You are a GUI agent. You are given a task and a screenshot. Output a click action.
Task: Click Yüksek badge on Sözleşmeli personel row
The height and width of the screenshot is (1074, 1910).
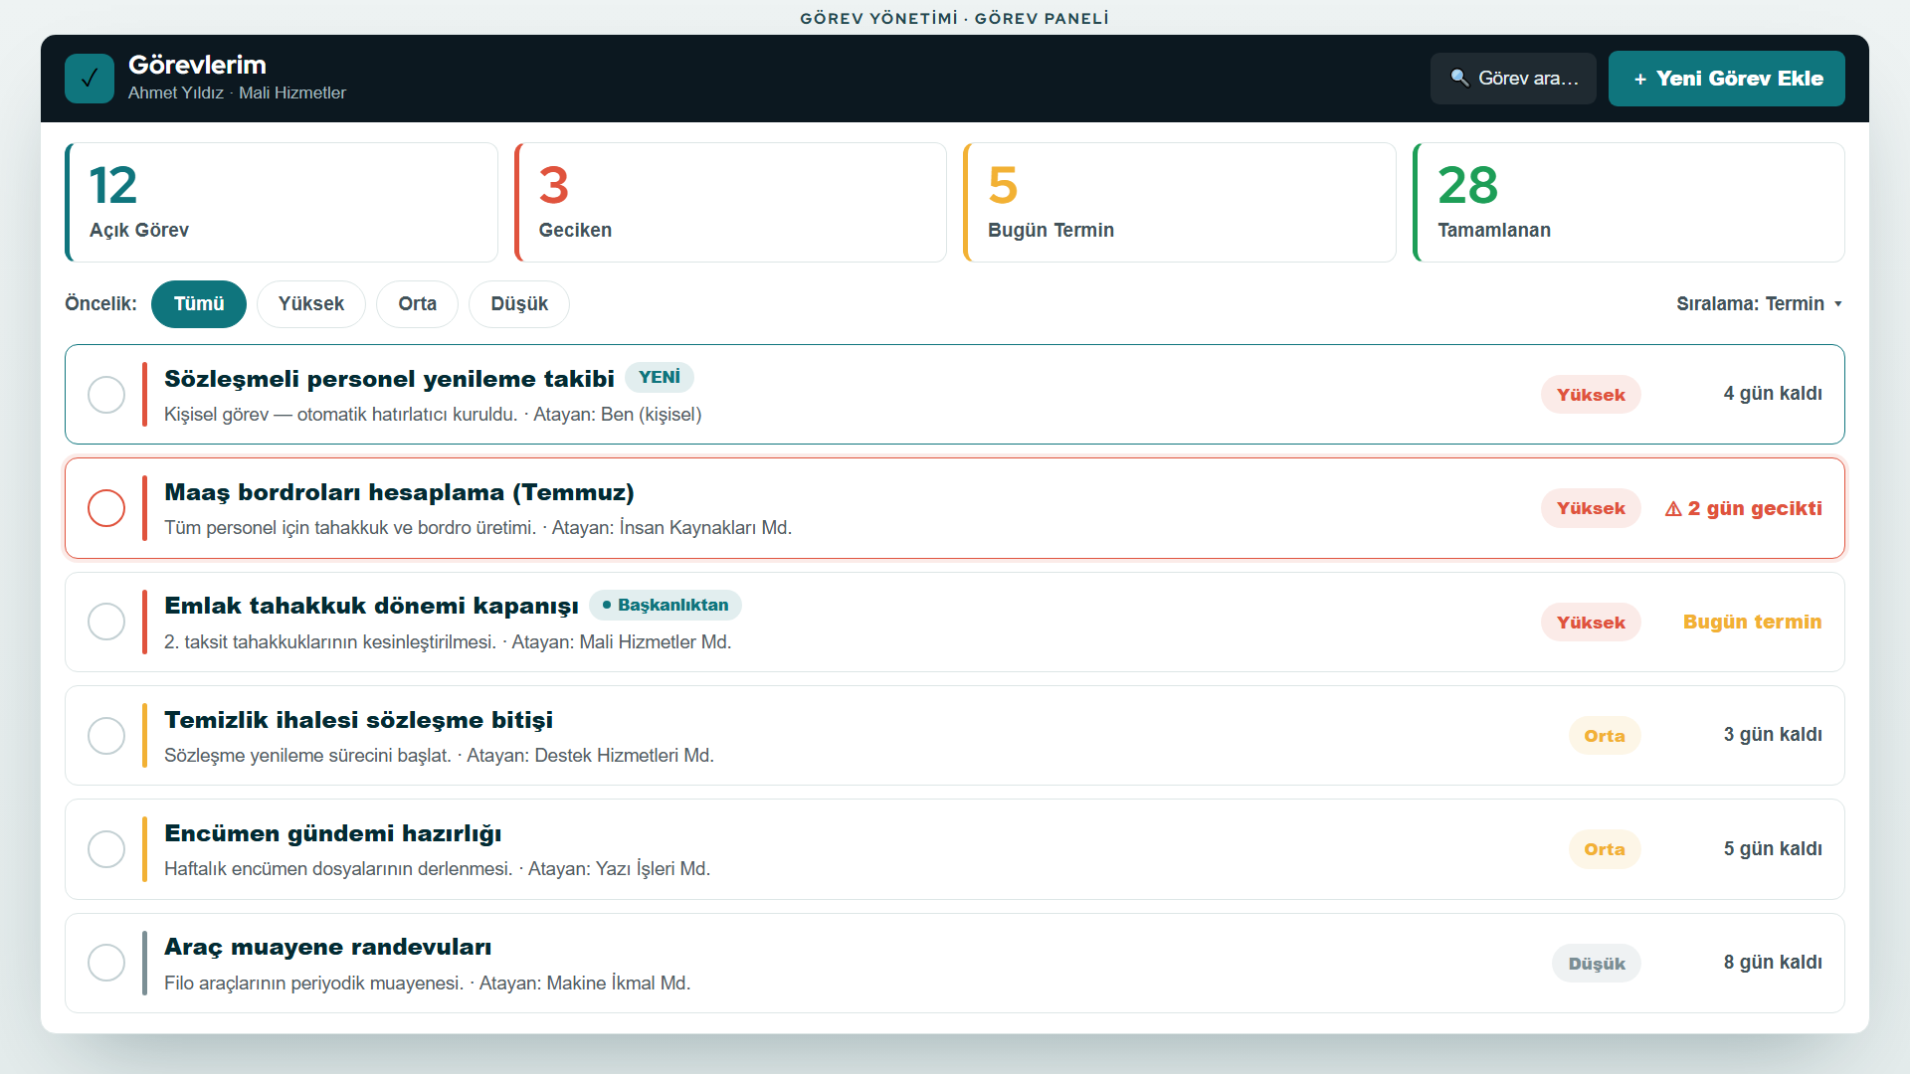point(1591,395)
